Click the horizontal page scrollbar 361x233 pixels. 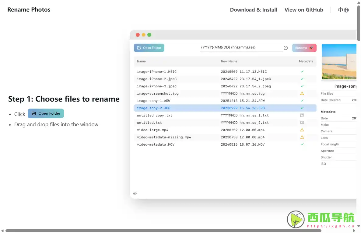click(x=163, y=231)
